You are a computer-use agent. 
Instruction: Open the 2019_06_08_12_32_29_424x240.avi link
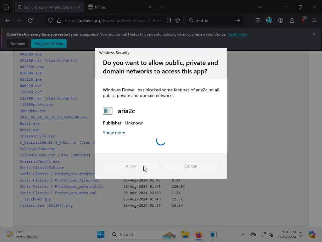click(54, 117)
